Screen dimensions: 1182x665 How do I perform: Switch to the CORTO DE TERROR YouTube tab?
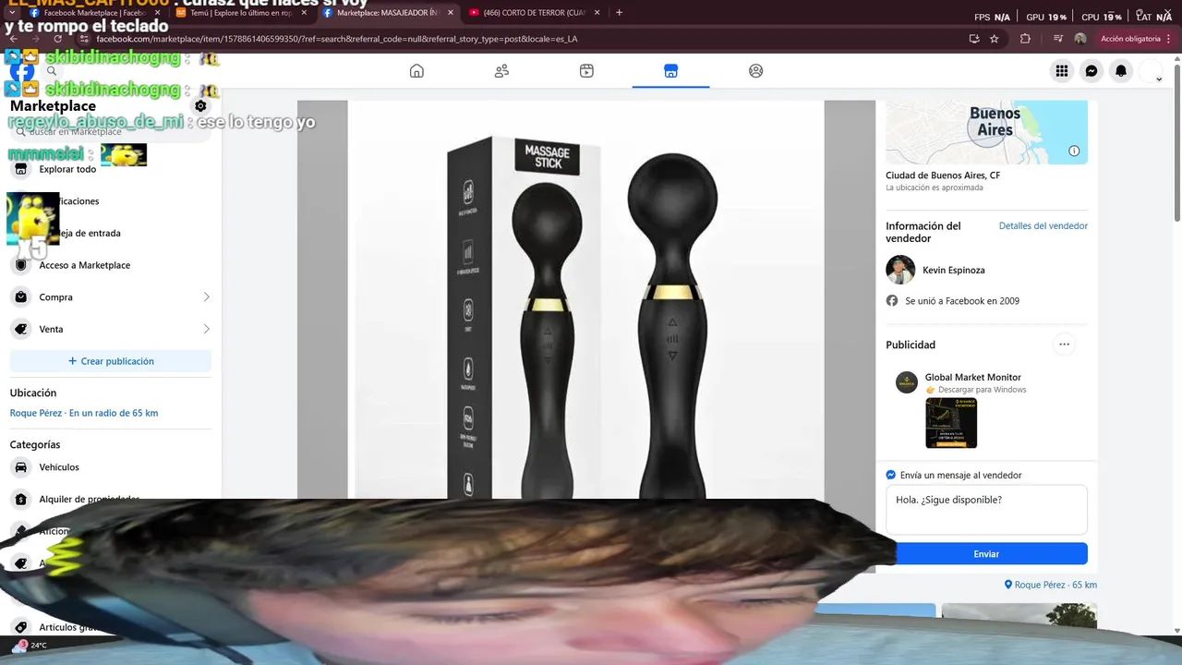[x=535, y=13]
